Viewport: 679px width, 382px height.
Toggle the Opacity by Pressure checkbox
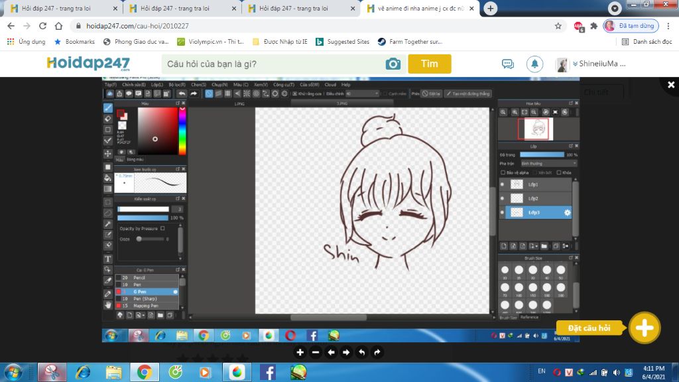[x=163, y=228]
